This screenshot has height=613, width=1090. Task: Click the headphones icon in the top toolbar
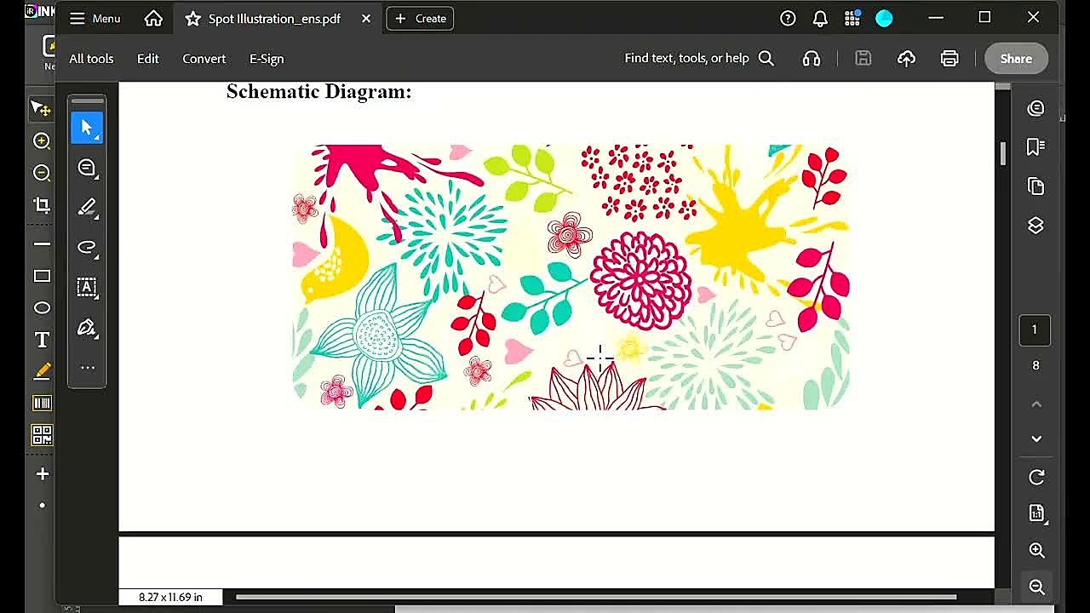[x=812, y=59]
